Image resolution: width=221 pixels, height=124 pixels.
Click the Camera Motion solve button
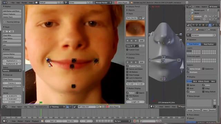[x=12, y=54]
